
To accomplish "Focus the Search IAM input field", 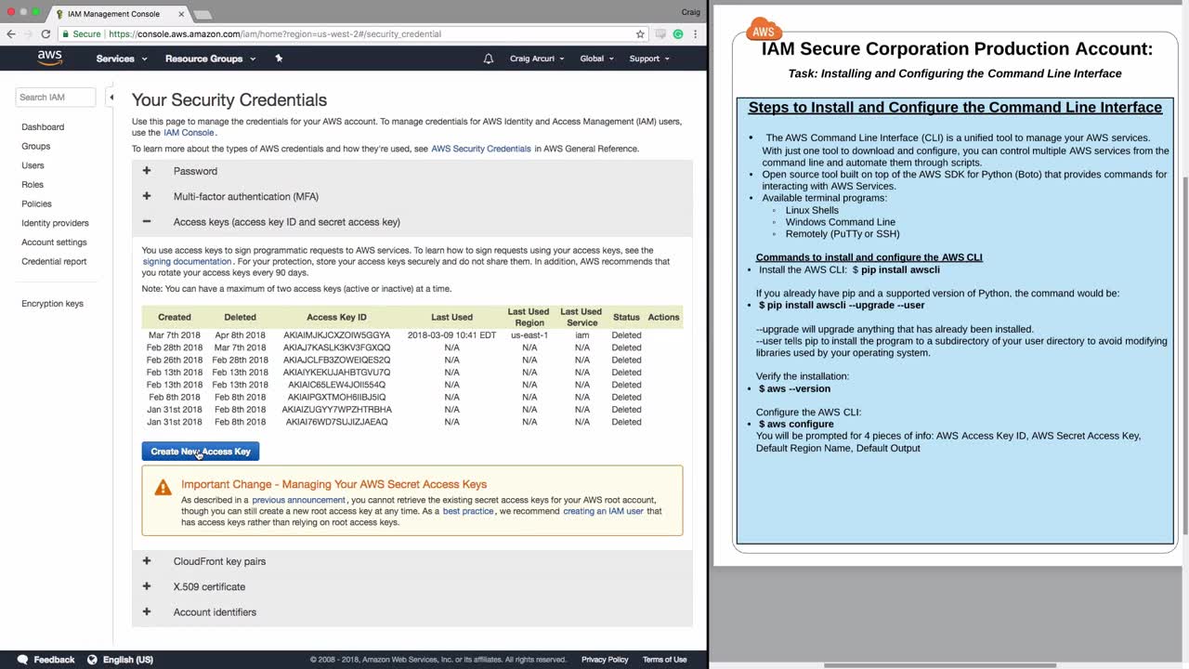I will click(x=56, y=97).
